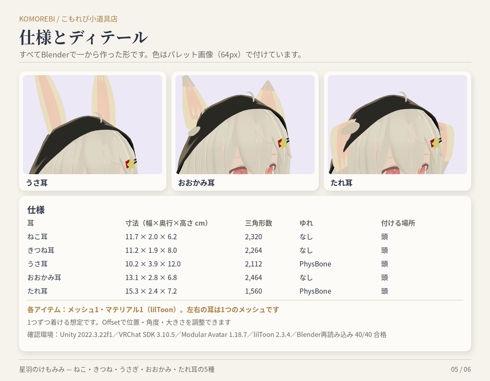
Task: Click the 寸法（幅×奥行×高さ cm） column header
Action: coord(167,223)
